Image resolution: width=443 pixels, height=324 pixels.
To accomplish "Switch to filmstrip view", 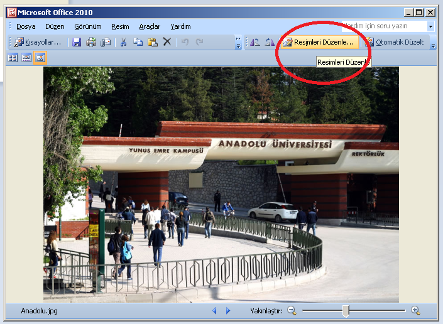I will pyautogui.click(x=26, y=58).
